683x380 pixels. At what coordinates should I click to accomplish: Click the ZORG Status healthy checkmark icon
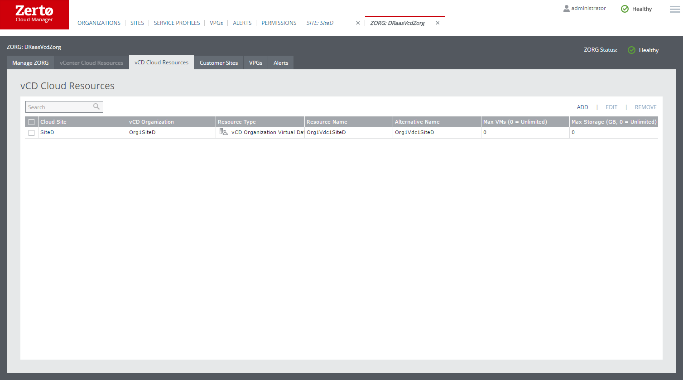click(x=631, y=50)
